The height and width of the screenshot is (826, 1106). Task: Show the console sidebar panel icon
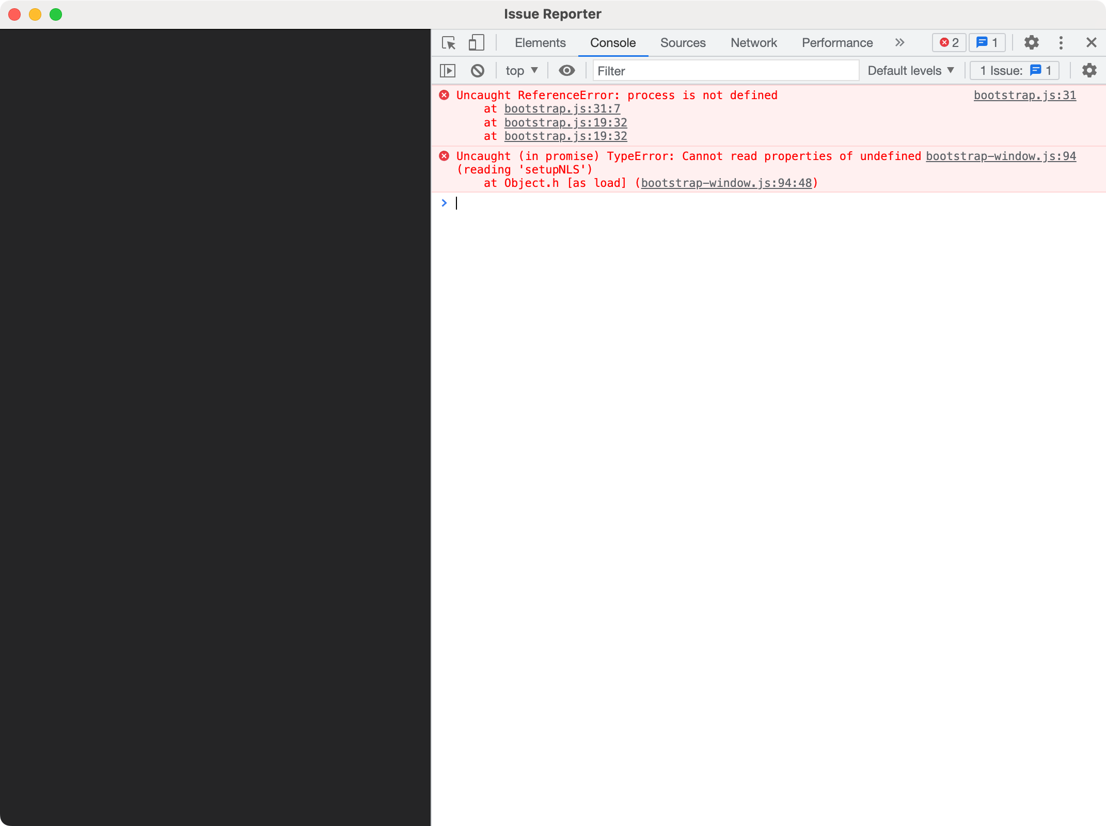448,71
